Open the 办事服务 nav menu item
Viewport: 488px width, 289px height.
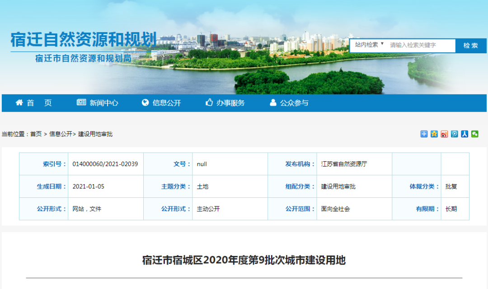[230, 103]
